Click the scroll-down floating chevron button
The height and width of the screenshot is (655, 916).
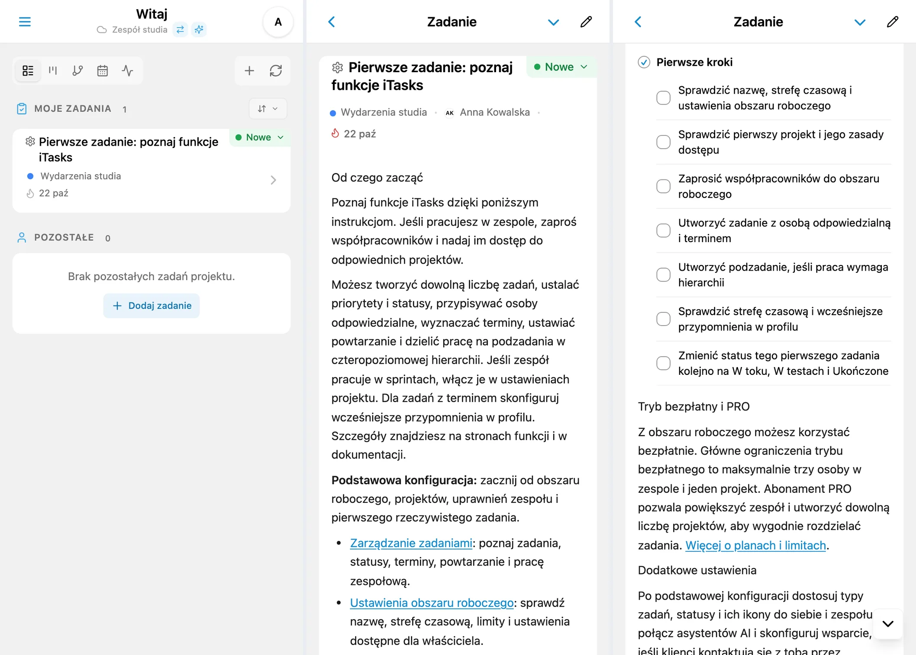coord(888,624)
